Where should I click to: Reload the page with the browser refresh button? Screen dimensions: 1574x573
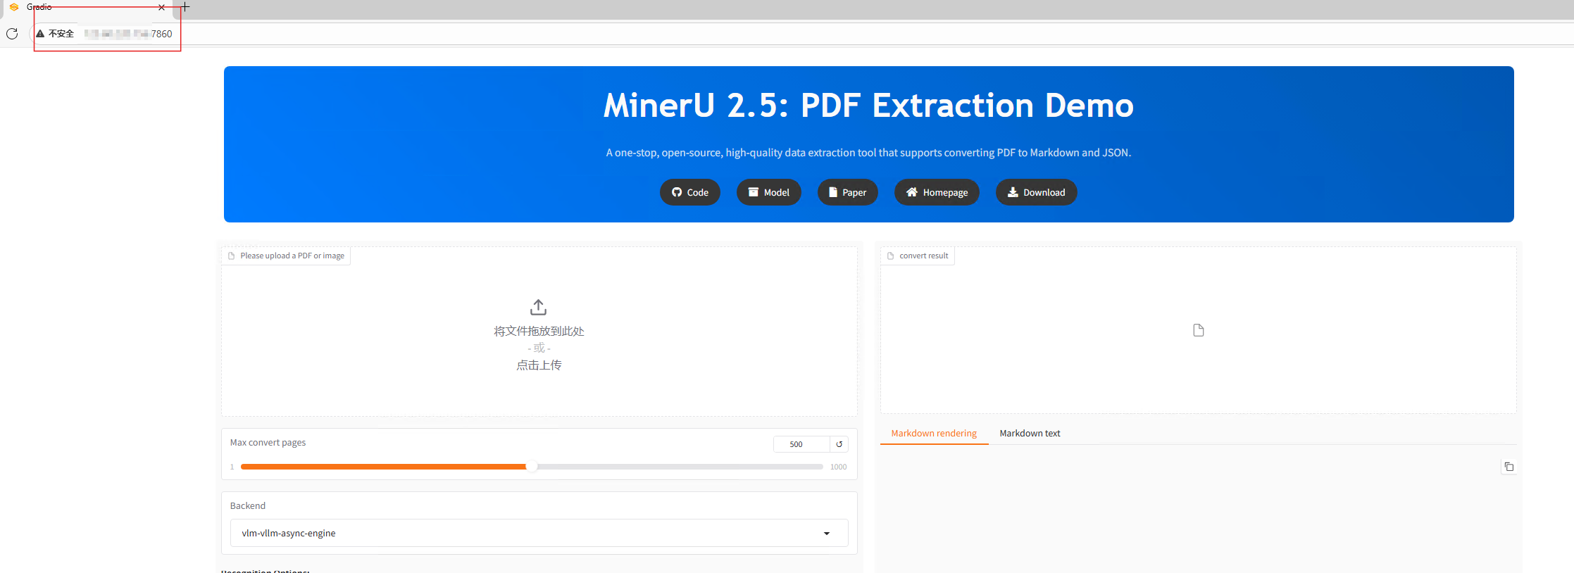pos(12,34)
